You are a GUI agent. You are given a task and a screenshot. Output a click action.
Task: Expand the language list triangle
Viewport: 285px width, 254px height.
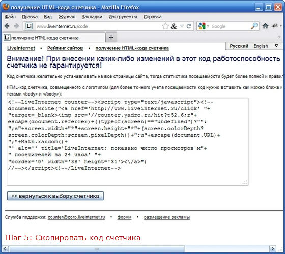[x=276, y=46]
